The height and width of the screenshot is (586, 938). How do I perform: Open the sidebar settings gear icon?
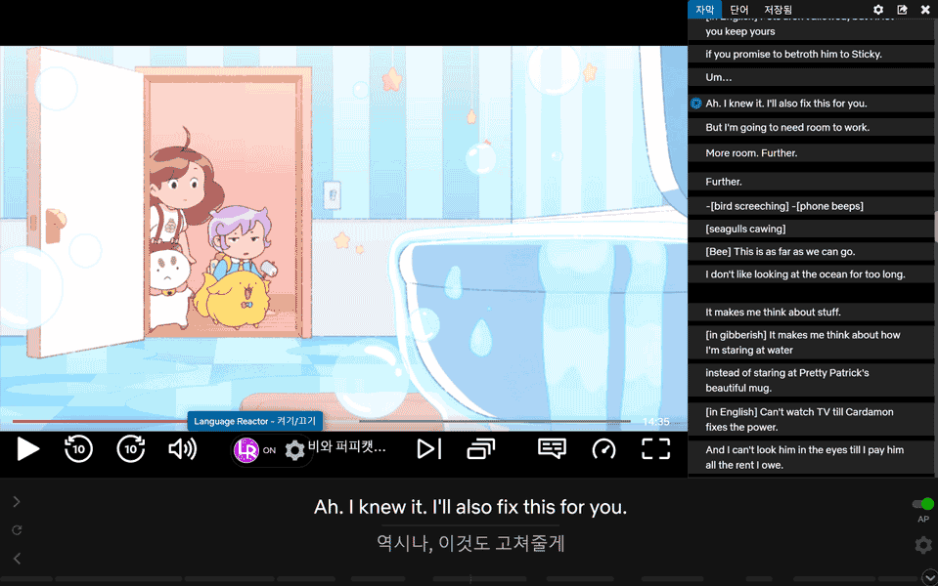[x=878, y=9]
